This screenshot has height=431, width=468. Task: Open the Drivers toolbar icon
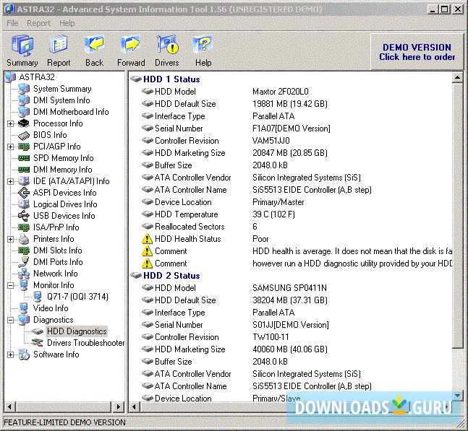(x=167, y=50)
